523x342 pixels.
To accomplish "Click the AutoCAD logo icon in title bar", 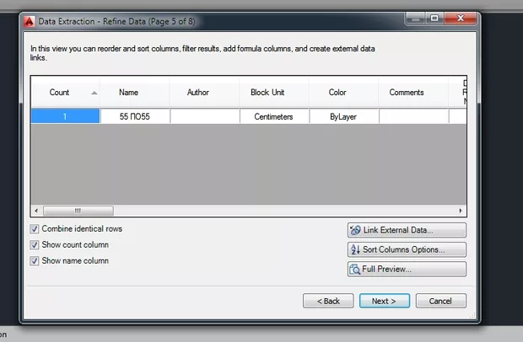I will pyautogui.click(x=29, y=19).
